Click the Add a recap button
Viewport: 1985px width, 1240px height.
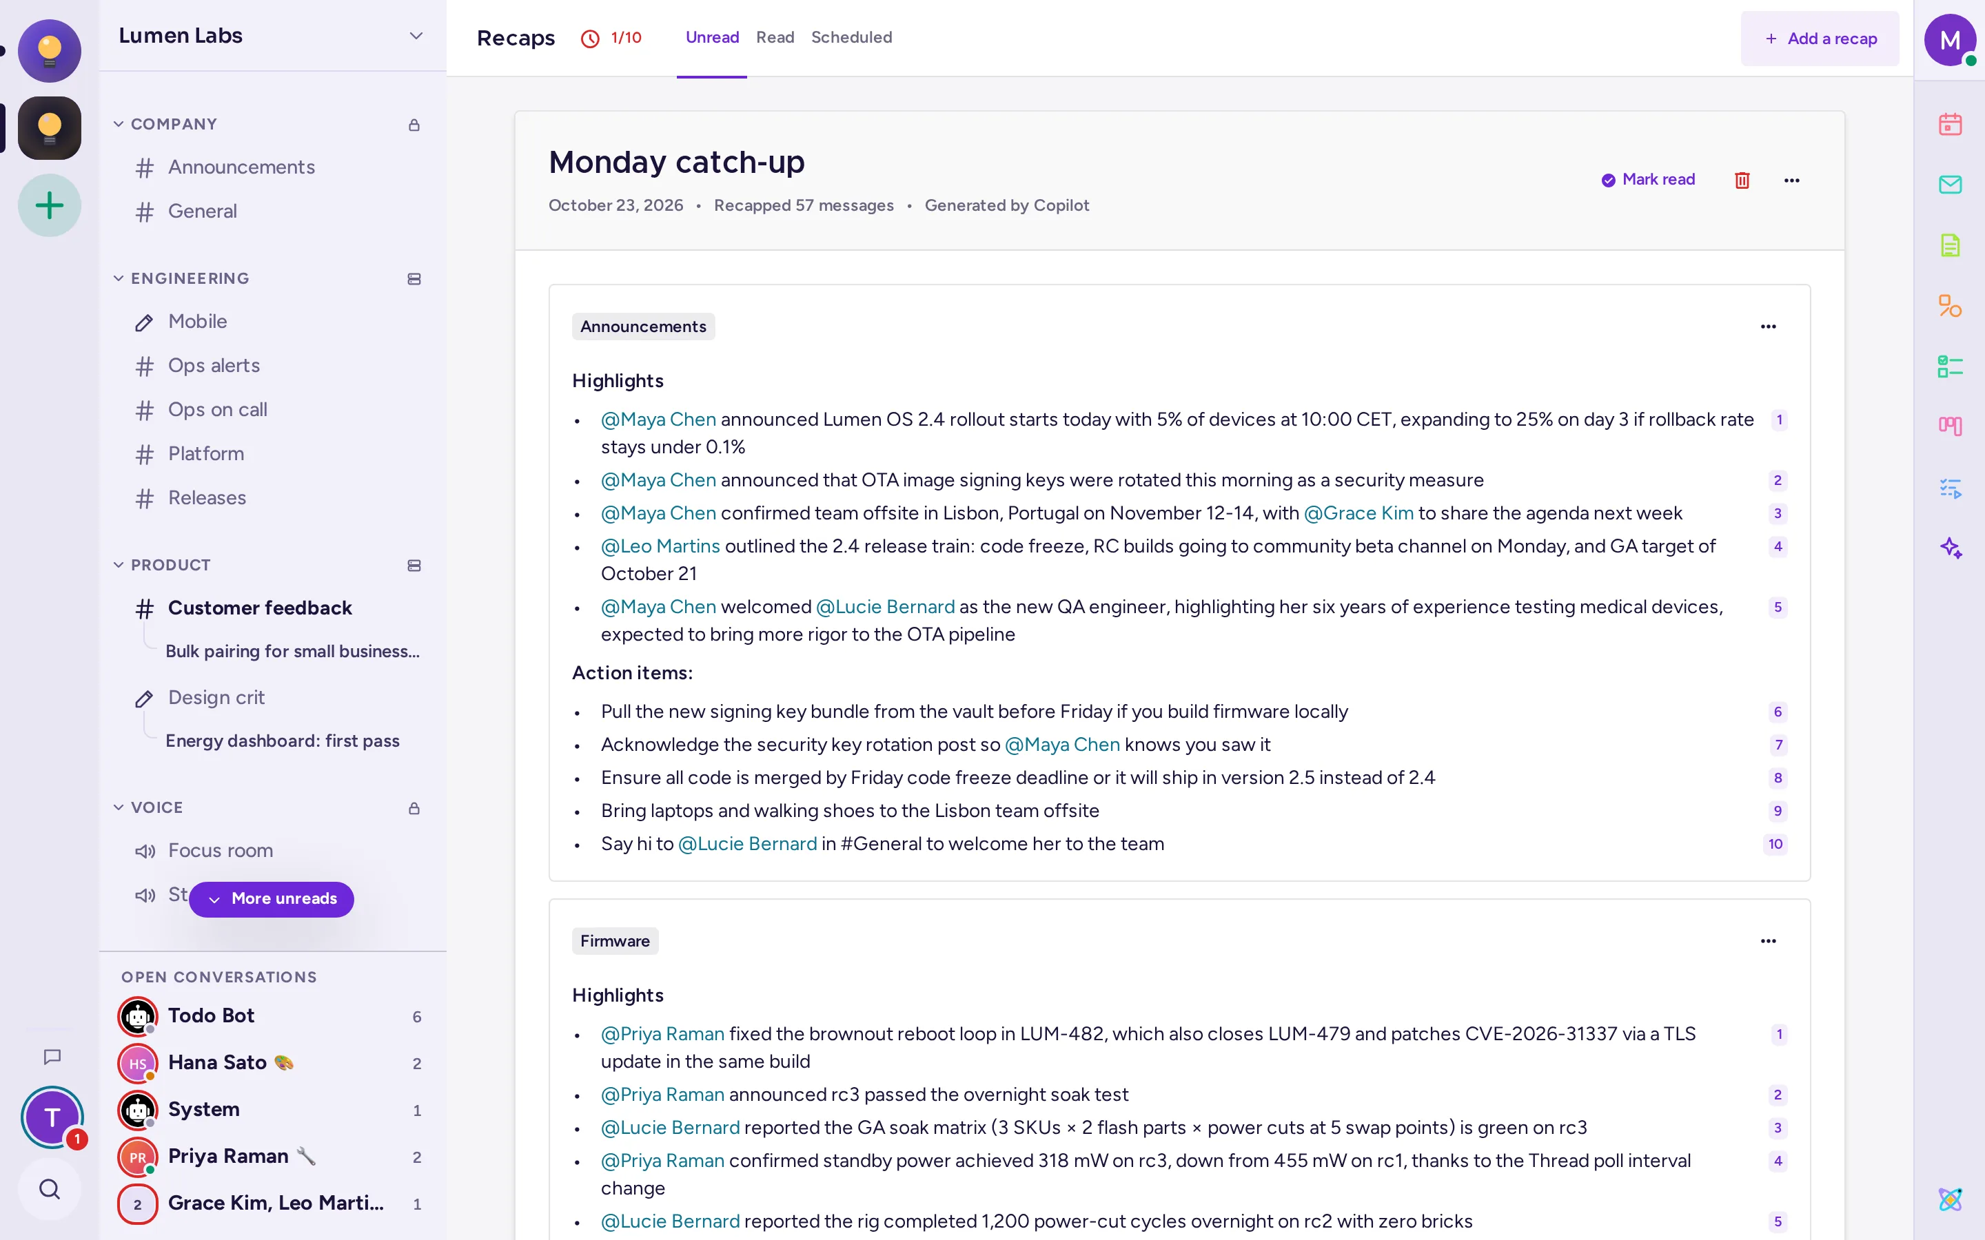(x=1820, y=39)
